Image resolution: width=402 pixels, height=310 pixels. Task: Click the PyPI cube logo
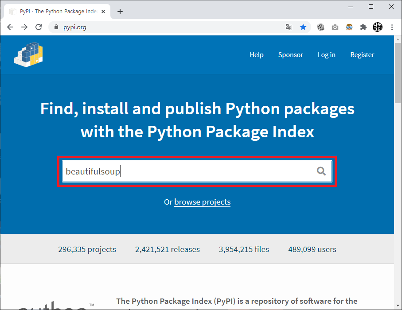coord(28,54)
